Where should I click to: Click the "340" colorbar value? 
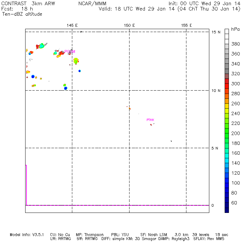(x=235, y=64)
